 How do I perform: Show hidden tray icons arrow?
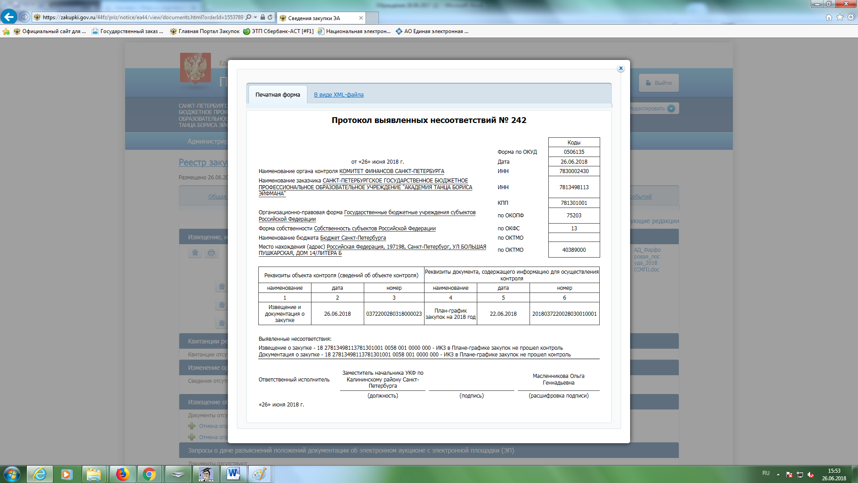[x=778, y=474]
